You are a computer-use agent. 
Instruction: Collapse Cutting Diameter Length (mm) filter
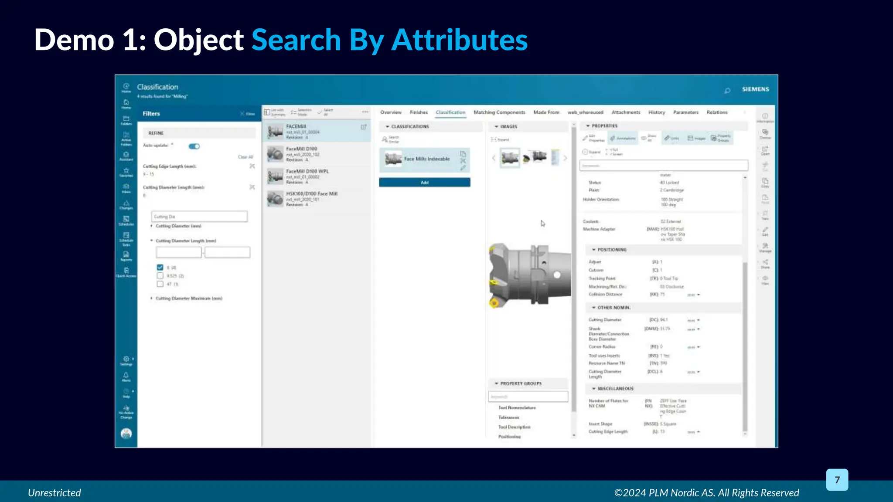152,241
